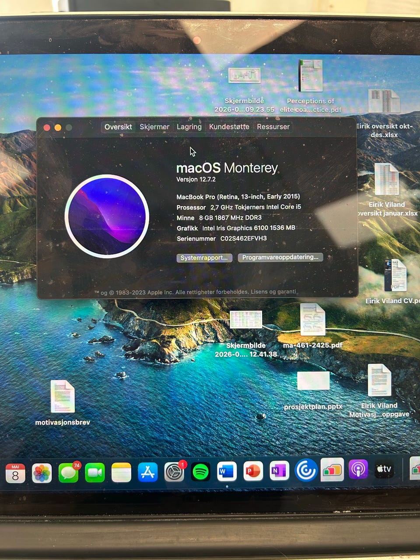The image size is (420, 560).
Task: Open the Lagring tab
Action: tap(189, 127)
